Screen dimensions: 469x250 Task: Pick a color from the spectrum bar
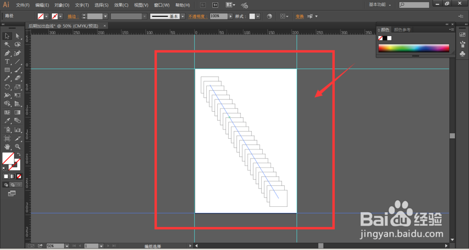coord(414,48)
